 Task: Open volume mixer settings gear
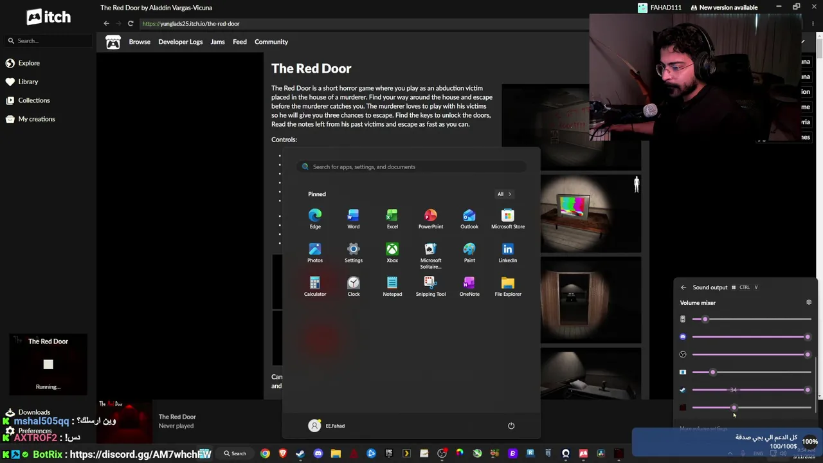(x=809, y=302)
